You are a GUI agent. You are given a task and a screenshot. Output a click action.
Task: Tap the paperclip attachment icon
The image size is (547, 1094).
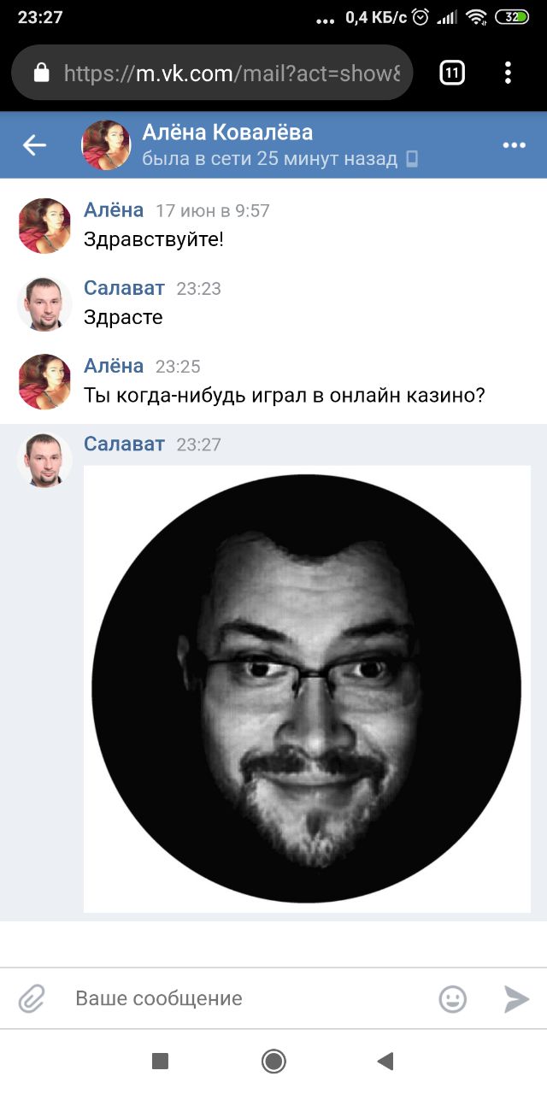(x=32, y=998)
